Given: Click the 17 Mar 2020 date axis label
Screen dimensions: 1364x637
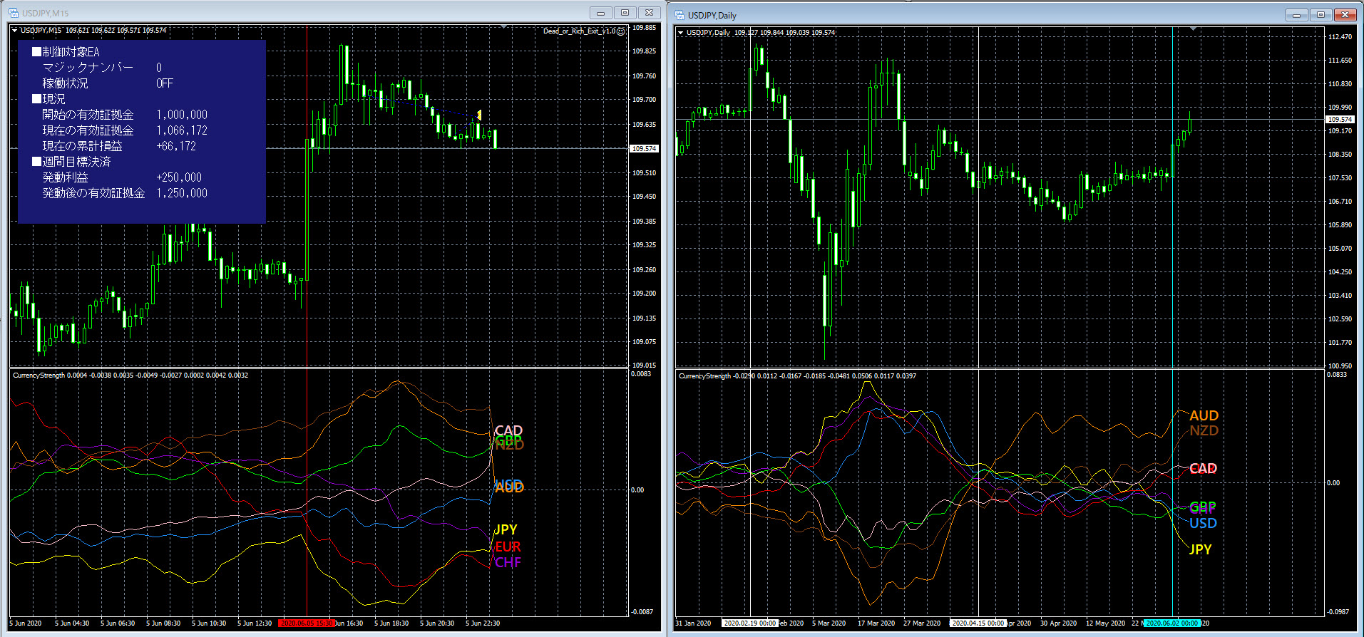Looking at the screenshot, I should coord(876,623).
